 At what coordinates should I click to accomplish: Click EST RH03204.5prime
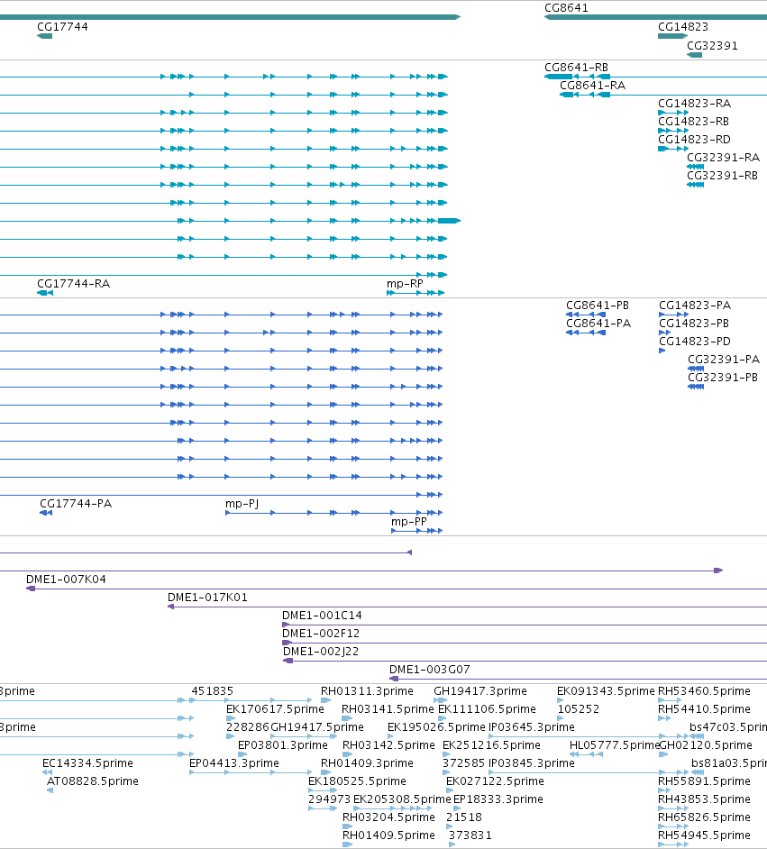pyautogui.click(x=388, y=817)
